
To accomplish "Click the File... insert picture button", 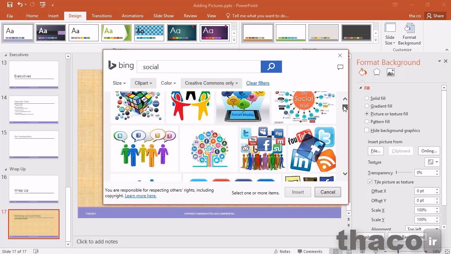I will (x=376, y=151).
